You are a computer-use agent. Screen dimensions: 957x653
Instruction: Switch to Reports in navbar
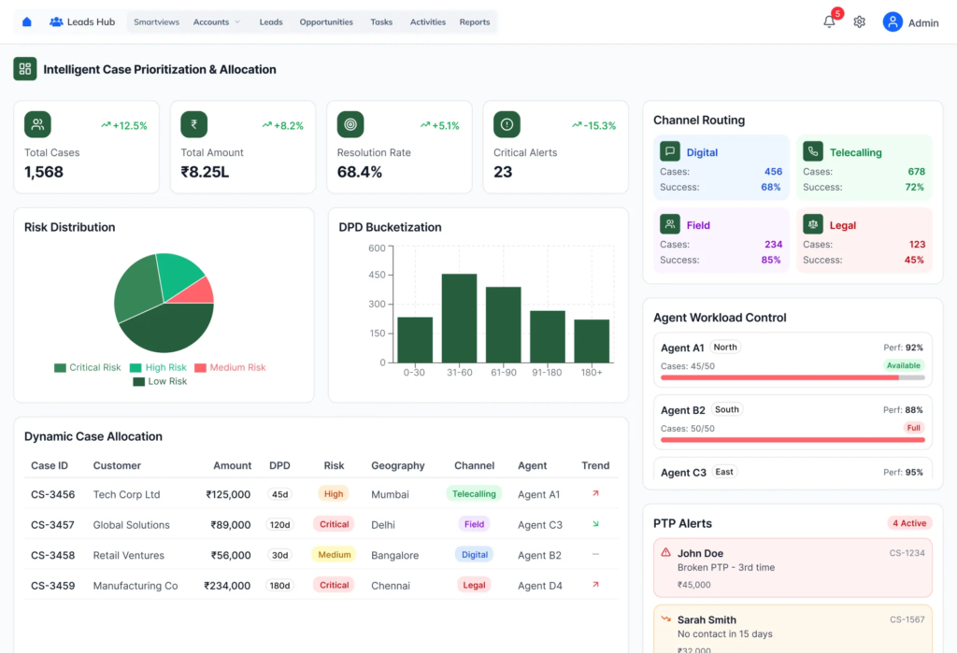[x=475, y=22]
